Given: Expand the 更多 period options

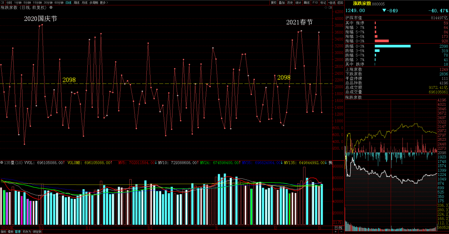Looking at the screenshot, I should tap(104, 2).
